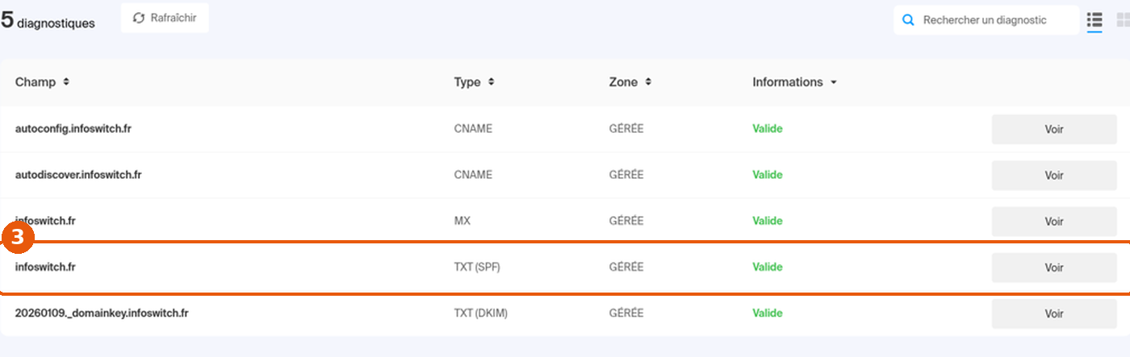Select autoconfig.infoswitch.fr field text
Screen dimensions: 1130x357
point(73,129)
